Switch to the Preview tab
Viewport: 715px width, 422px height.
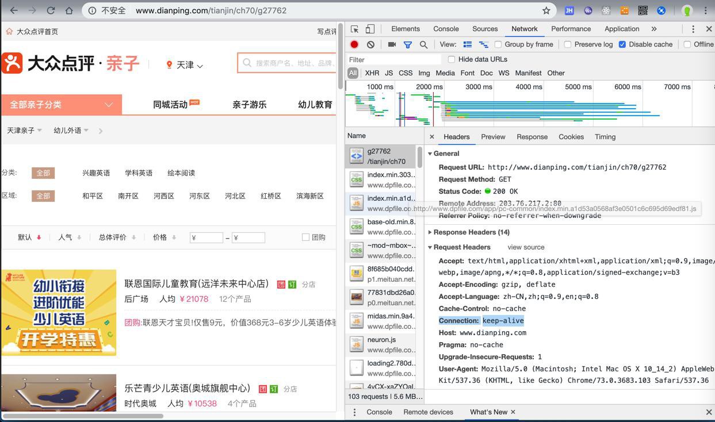pos(493,137)
